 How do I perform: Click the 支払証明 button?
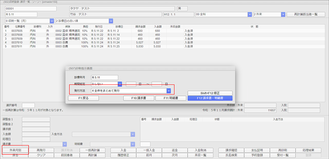[257, 150]
